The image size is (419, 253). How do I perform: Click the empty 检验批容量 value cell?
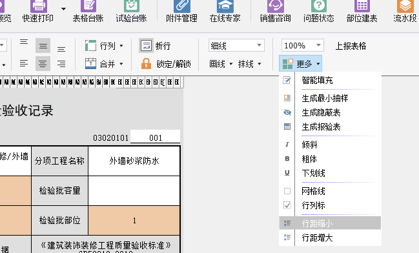pyautogui.click(x=134, y=191)
